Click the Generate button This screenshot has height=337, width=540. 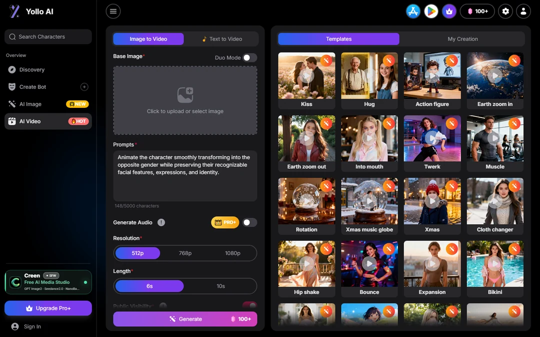pos(185,319)
